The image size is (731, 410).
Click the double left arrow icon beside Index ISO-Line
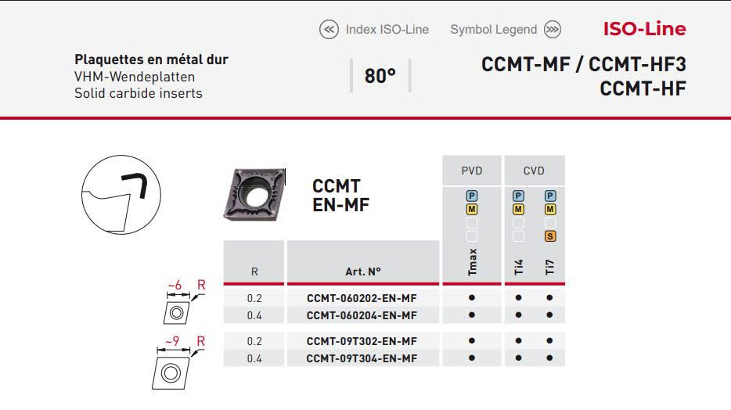(329, 30)
